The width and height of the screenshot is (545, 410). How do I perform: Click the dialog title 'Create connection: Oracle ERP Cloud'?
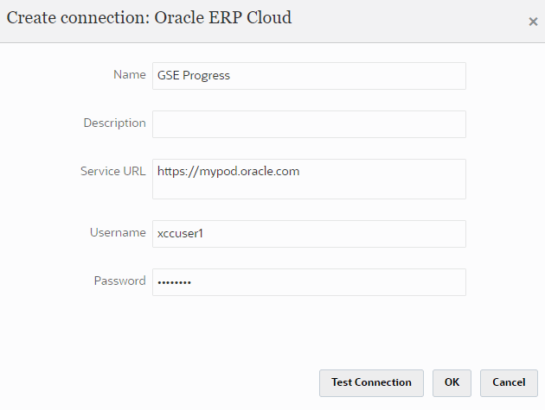pyautogui.click(x=149, y=17)
